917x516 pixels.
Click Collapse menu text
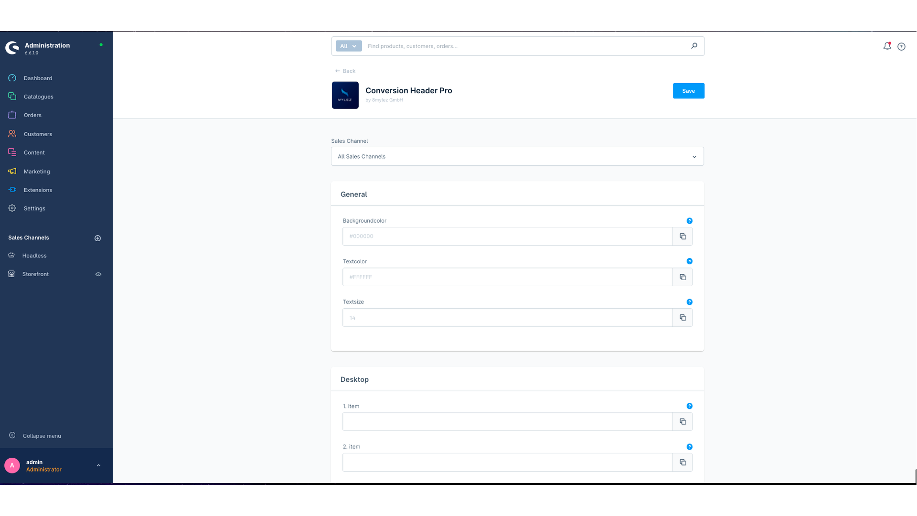42,436
